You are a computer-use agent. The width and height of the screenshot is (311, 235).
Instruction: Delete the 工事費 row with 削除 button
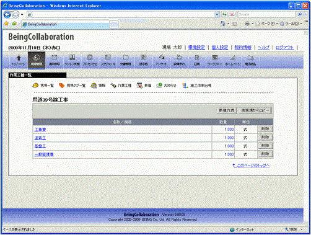click(265, 129)
